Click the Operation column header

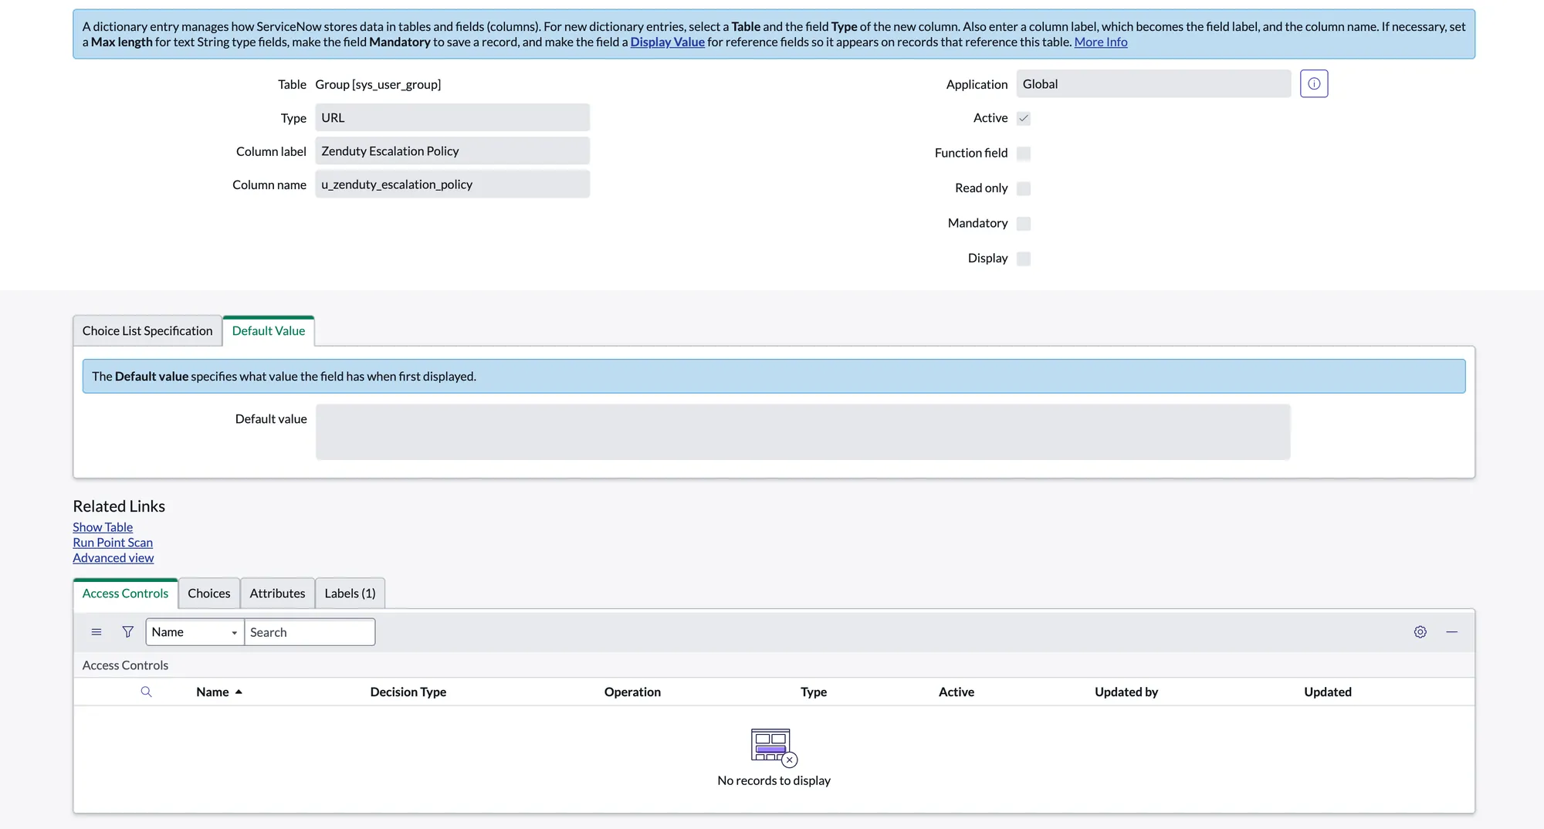(x=632, y=692)
